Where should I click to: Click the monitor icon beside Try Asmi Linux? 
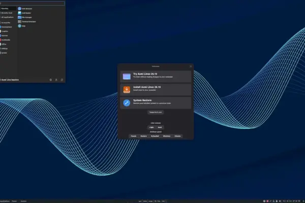click(127, 76)
